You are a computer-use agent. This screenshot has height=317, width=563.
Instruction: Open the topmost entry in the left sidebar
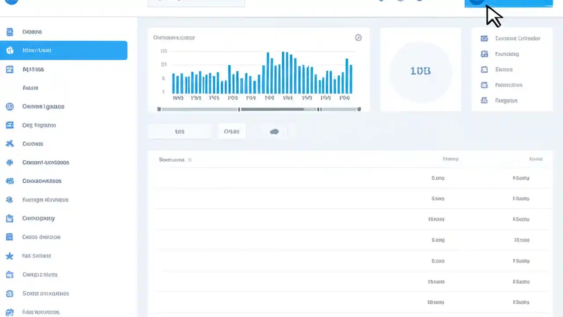point(32,32)
